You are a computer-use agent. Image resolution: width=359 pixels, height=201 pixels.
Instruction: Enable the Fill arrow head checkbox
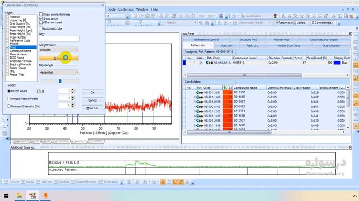tap(41, 22)
